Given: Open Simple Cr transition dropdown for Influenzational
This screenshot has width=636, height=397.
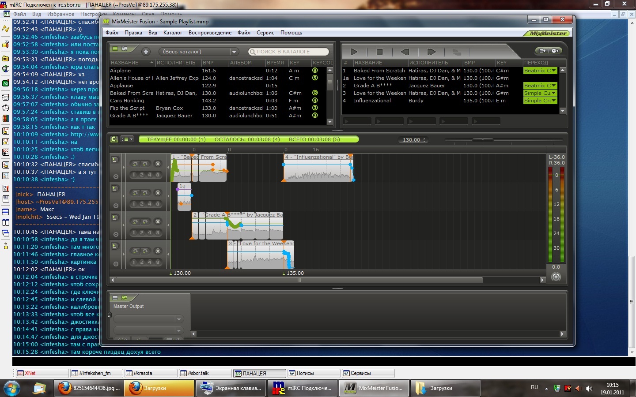Looking at the screenshot, I should pos(540,101).
